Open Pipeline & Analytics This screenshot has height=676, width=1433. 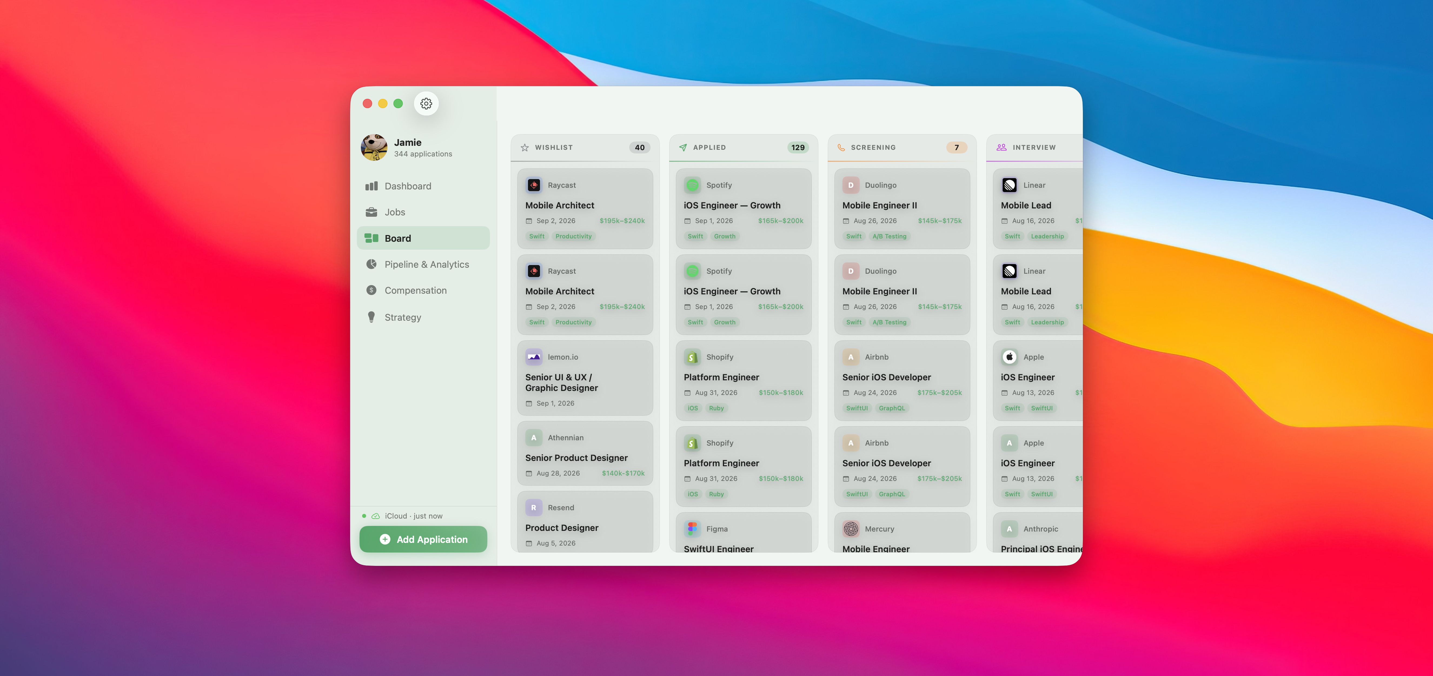click(x=423, y=264)
